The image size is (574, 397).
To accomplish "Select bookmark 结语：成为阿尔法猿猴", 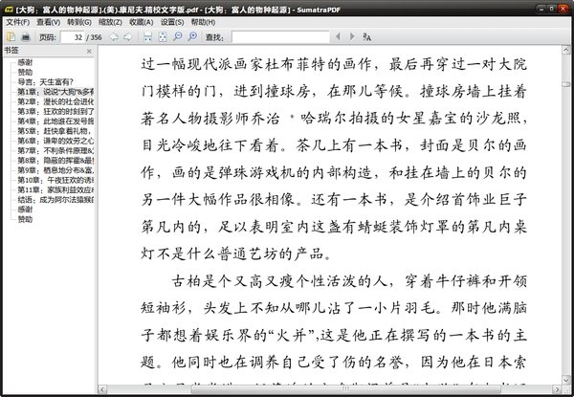I will click(55, 200).
